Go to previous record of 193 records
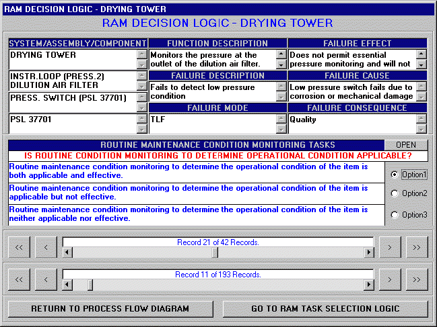Screen dimensions: 437x327 (x=46, y=279)
